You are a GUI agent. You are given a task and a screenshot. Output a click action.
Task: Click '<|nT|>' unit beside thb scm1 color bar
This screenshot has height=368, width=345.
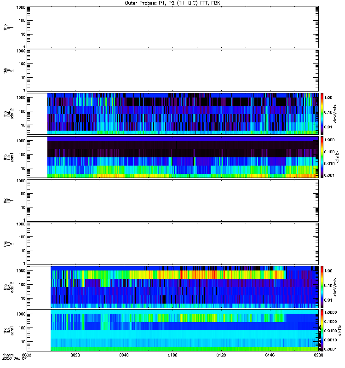338,157
